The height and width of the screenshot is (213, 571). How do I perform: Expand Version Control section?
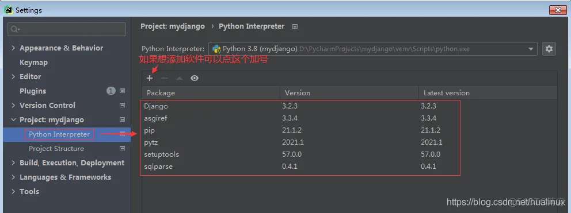point(13,106)
